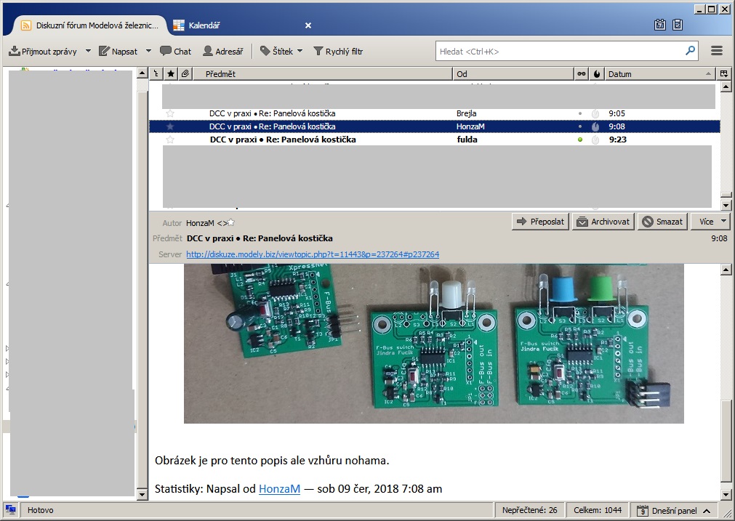Toggle the star on the fulda message

point(171,140)
